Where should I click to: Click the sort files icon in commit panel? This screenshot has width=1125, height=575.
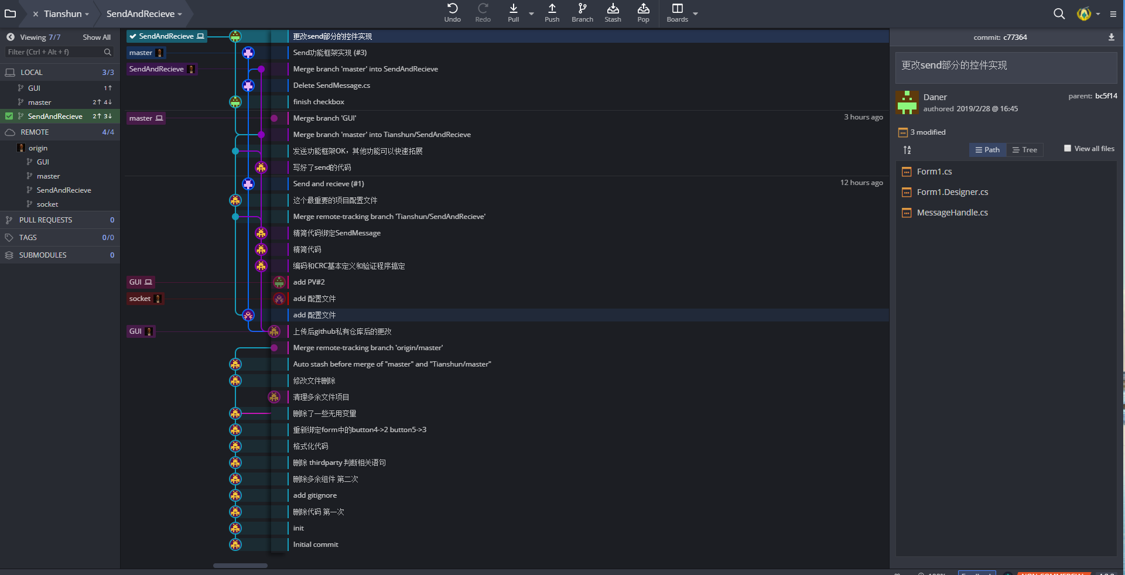click(907, 150)
